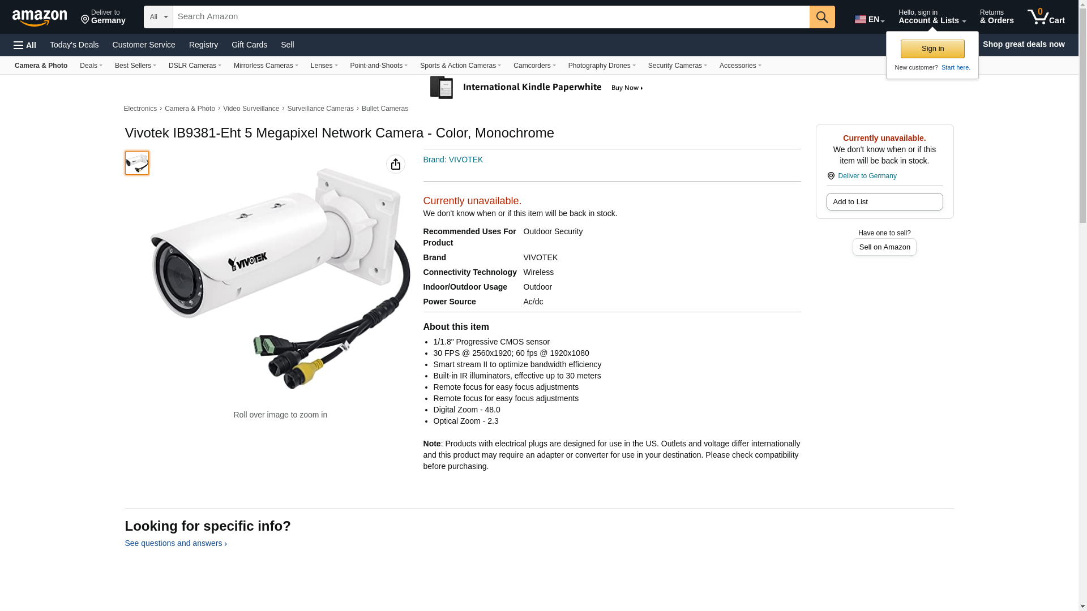1087x611 pixels.
Task: Click the Sell on Amazon button
Action: tap(884, 247)
